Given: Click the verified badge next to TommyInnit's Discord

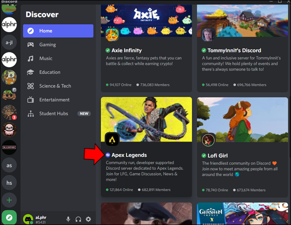Looking at the screenshot, I should (204, 50).
